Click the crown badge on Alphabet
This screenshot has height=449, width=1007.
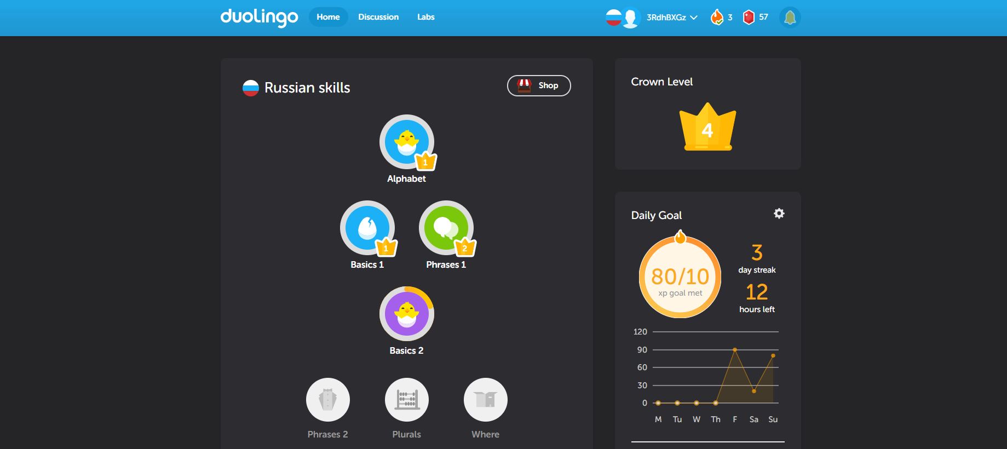[x=425, y=162]
